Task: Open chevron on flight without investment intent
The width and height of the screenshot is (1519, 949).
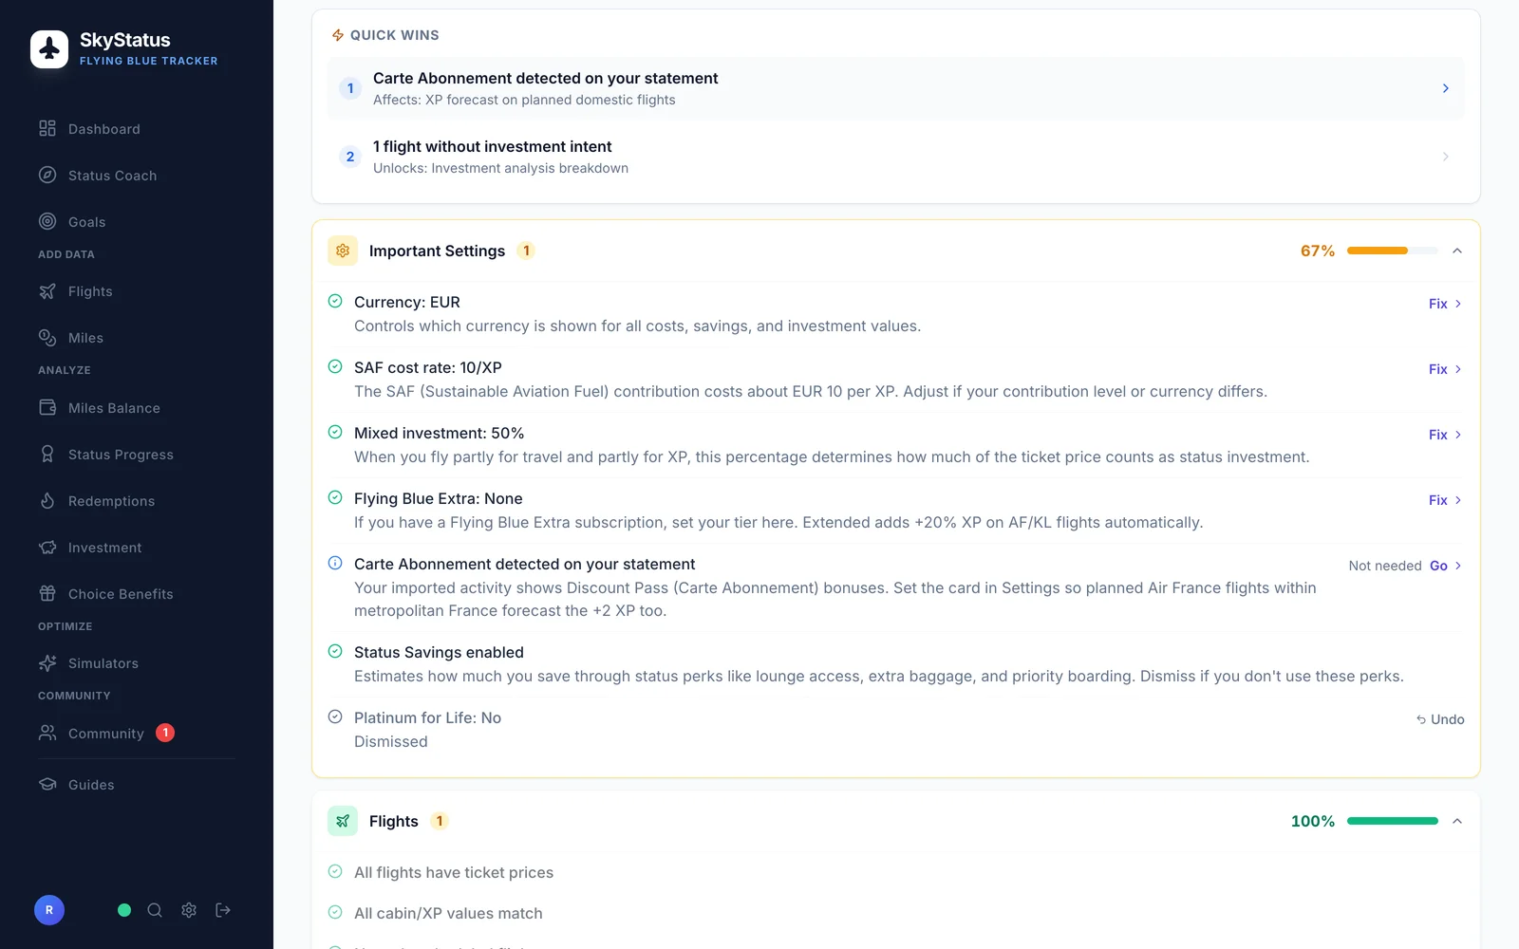Action: point(1446,157)
